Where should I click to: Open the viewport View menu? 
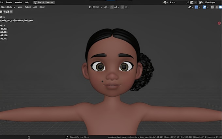point(20,7)
